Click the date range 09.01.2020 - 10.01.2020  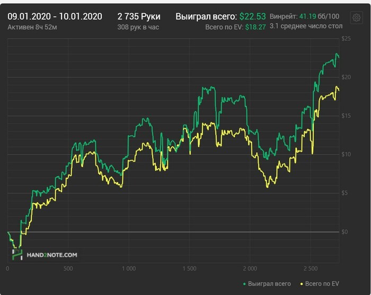click(55, 16)
